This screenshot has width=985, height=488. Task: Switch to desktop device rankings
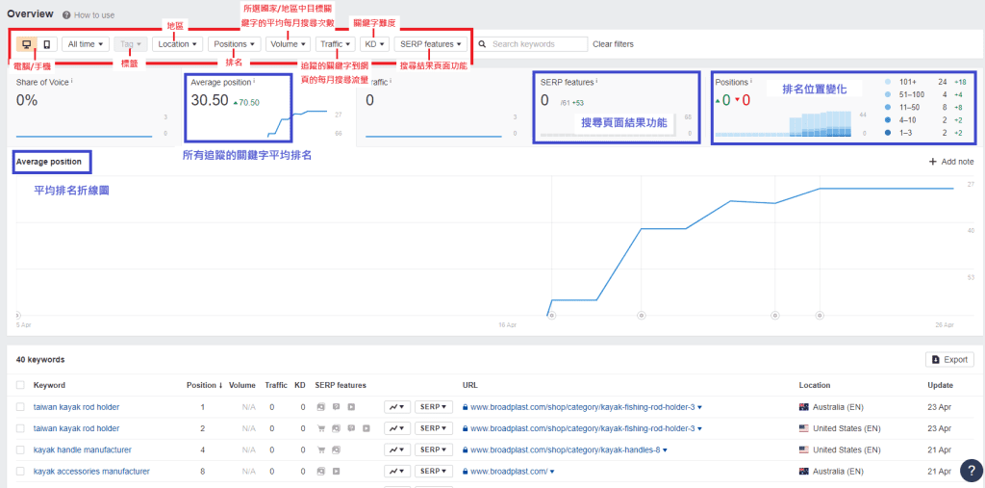click(x=26, y=44)
